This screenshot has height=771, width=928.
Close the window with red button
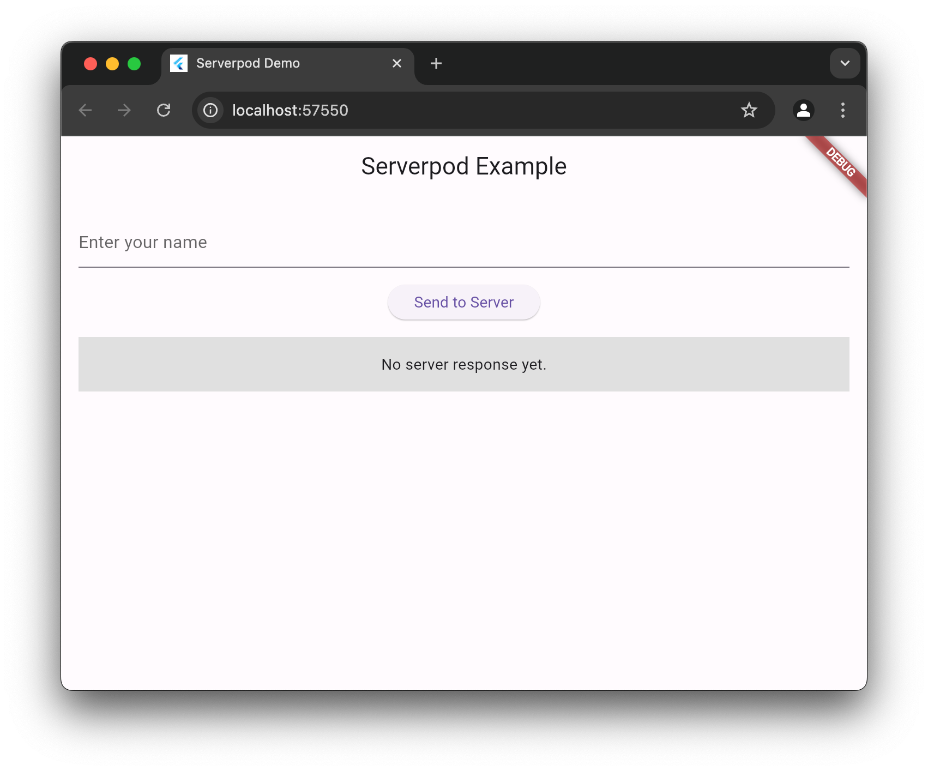pyautogui.click(x=91, y=64)
